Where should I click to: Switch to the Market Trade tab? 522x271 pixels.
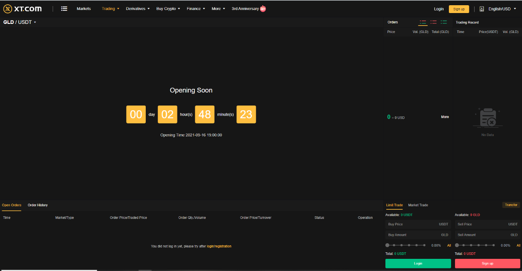[x=418, y=205]
